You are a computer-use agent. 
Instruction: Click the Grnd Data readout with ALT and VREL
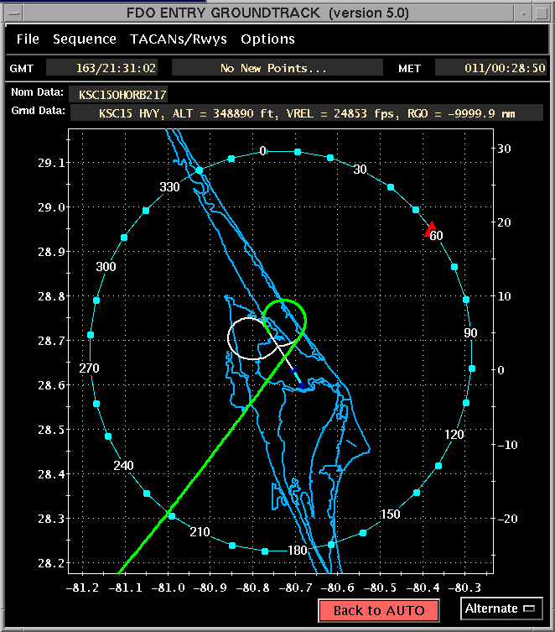306,112
